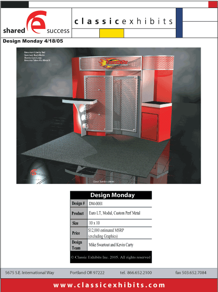
Task: Click the '10 x 10' size value
Action: click(95, 223)
